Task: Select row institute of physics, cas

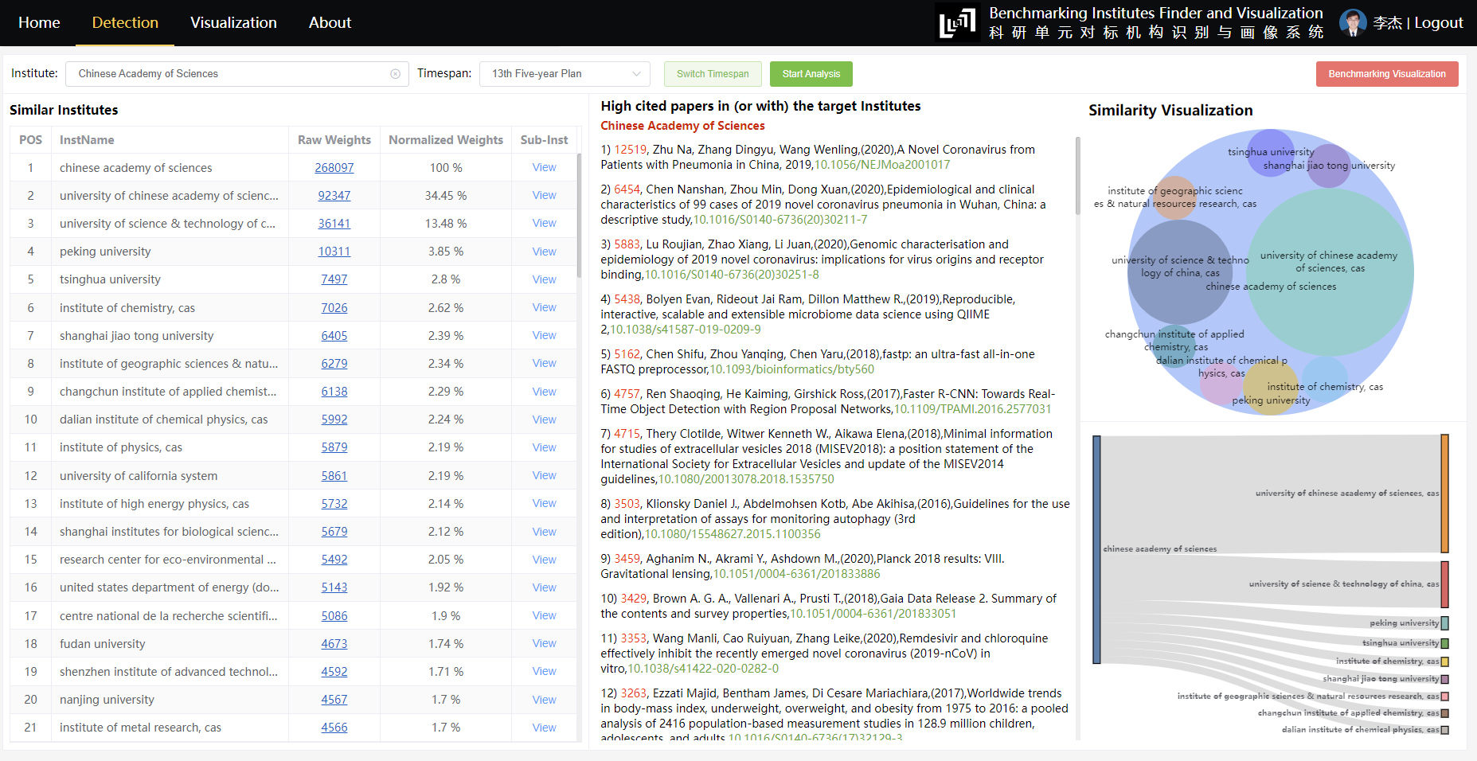Action: click(293, 447)
